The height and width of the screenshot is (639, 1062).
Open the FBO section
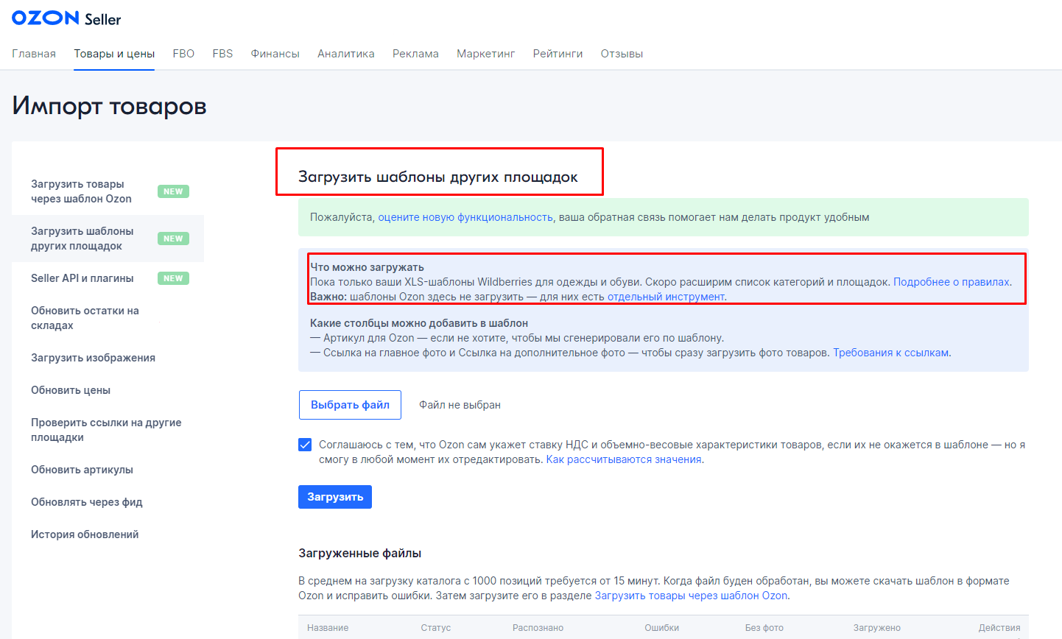[x=183, y=54]
